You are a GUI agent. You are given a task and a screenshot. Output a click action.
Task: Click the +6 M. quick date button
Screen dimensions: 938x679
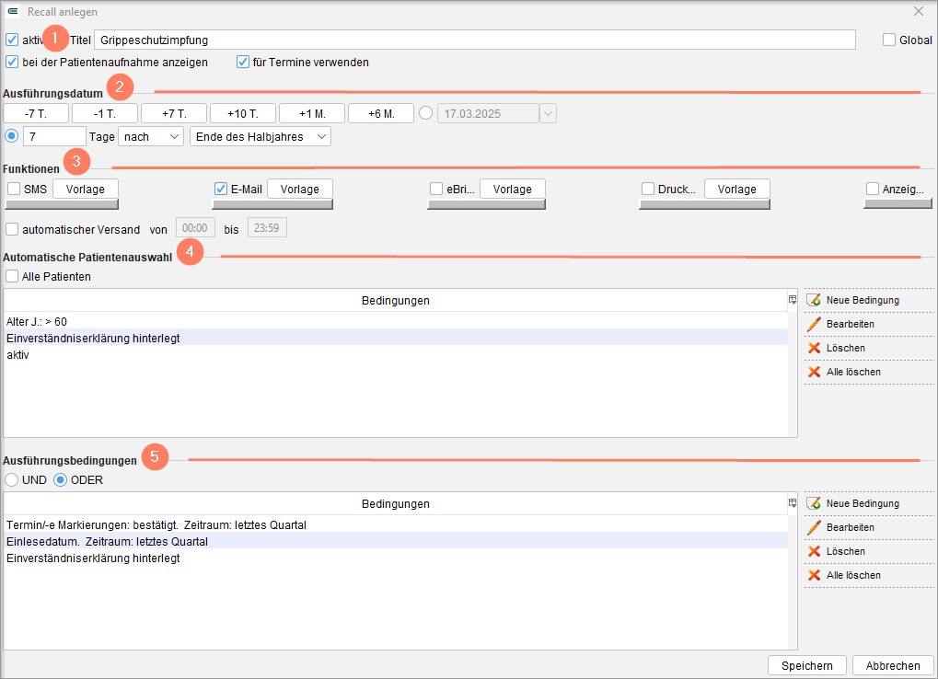(x=381, y=113)
